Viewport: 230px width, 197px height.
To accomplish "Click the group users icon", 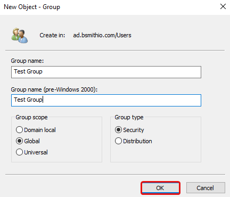I will 20,36.
